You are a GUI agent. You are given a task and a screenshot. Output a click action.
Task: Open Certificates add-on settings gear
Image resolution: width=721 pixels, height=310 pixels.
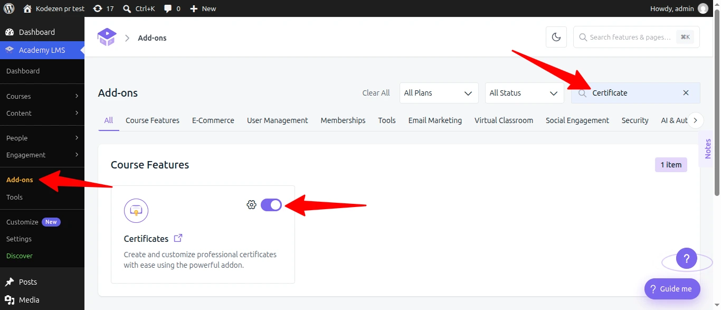pyautogui.click(x=251, y=205)
